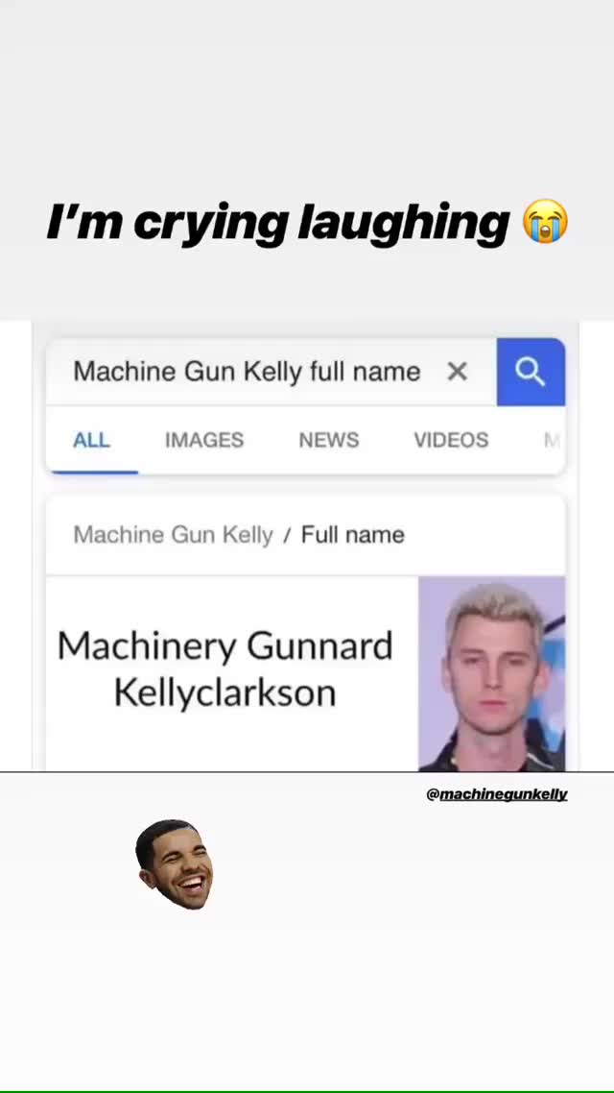The image size is (614, 1093).
Task: Tap the crying emoji in the caption
Action: pos(546,222)
